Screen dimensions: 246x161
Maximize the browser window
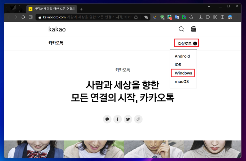coord(228,6)
